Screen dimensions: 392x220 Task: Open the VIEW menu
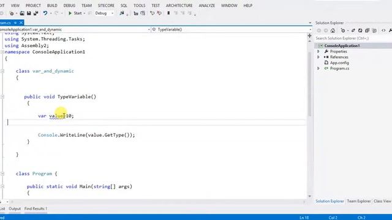click(x=15, y=5)
